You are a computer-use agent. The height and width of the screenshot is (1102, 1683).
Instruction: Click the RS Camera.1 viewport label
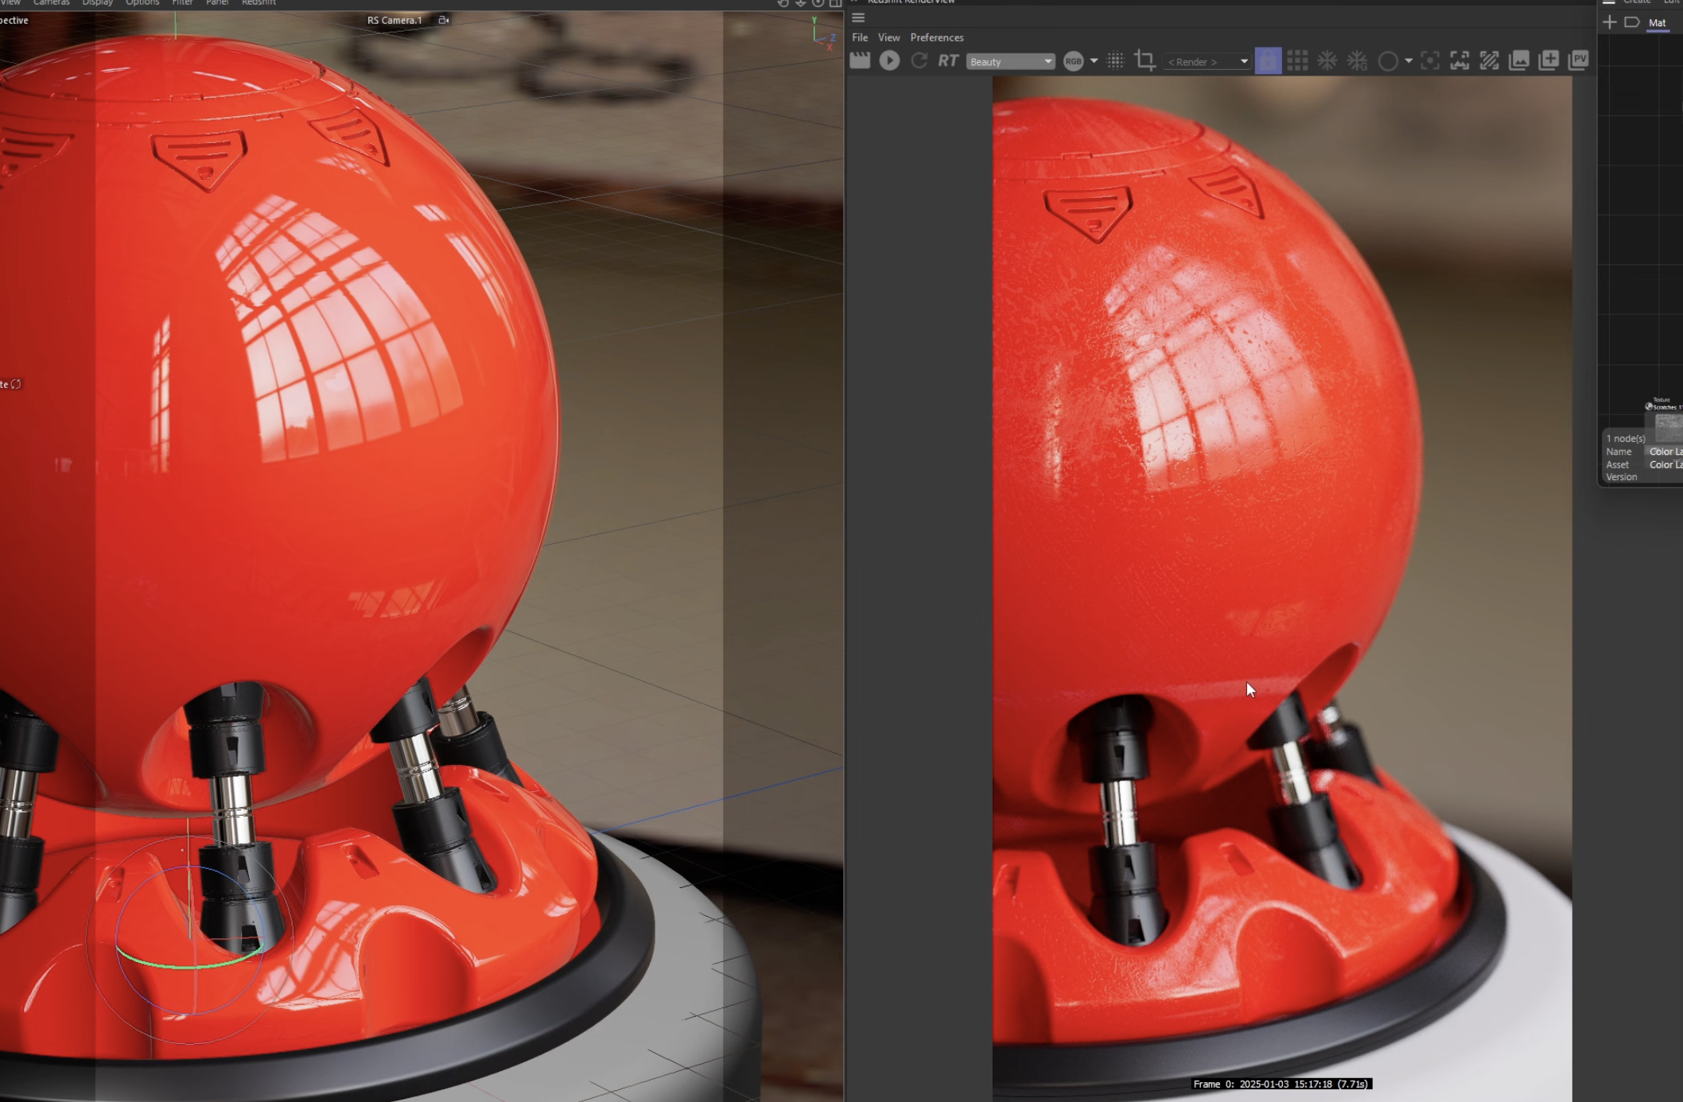pos(395,20)
